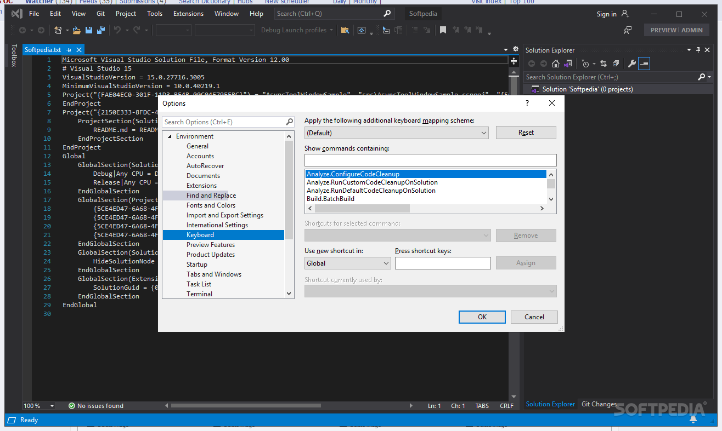Open the Git menu
This screenshot has width=722, height=431.
pos(100,14)
